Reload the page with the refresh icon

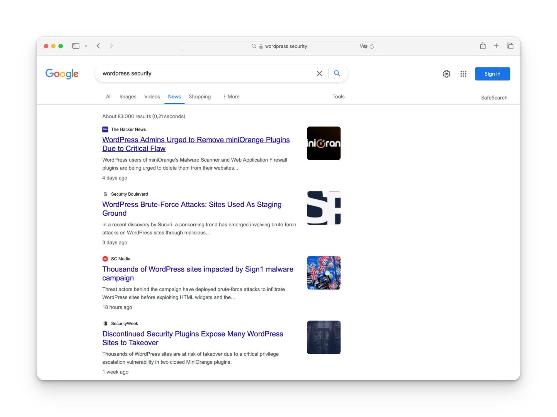tap(372, 46)
